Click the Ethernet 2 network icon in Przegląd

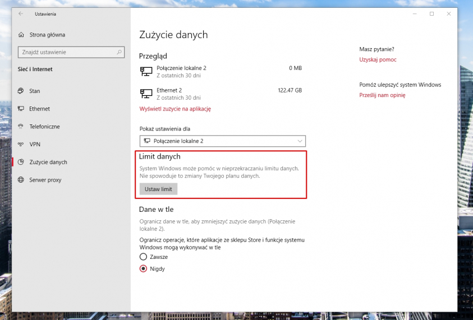coord(146,94)
